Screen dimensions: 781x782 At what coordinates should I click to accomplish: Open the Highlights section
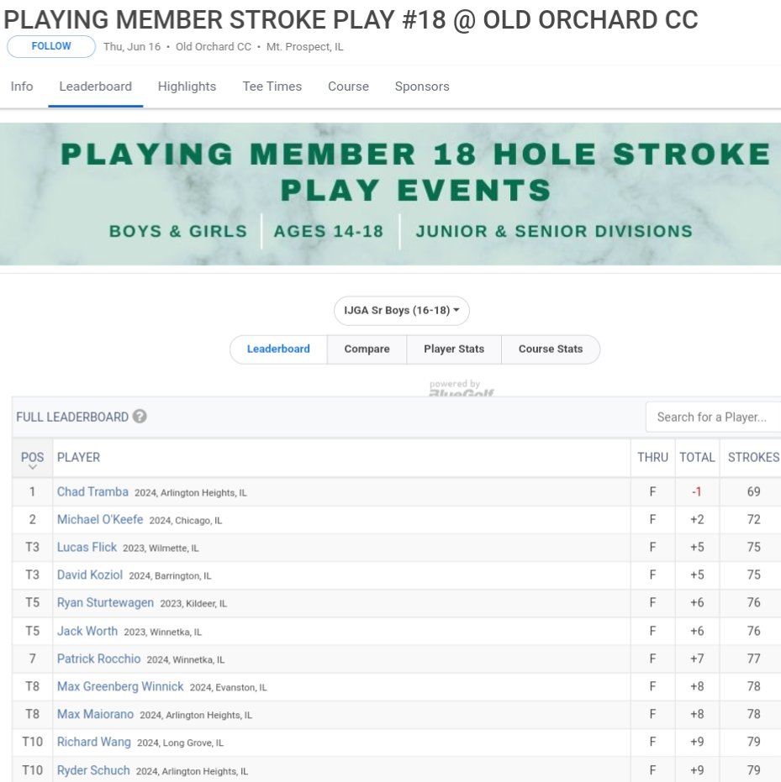pyautogui.click(x=187, y=86)
